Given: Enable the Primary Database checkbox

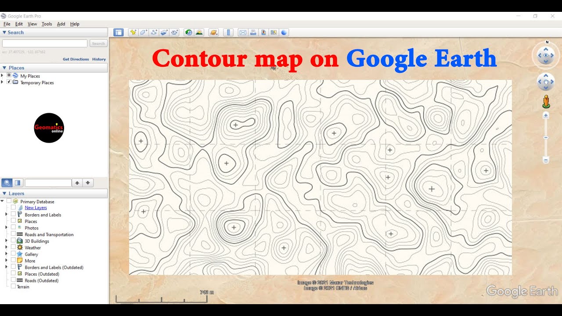Looking at the screenshot, I should (9, 201).
